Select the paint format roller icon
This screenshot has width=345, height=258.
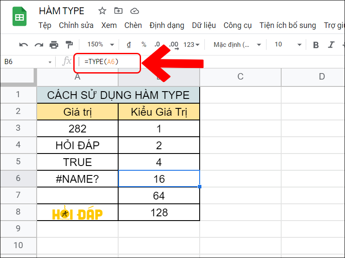[69, 45]
